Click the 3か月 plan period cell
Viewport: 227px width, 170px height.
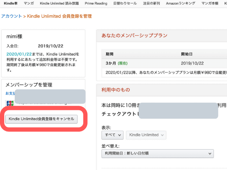pos(110,63)
